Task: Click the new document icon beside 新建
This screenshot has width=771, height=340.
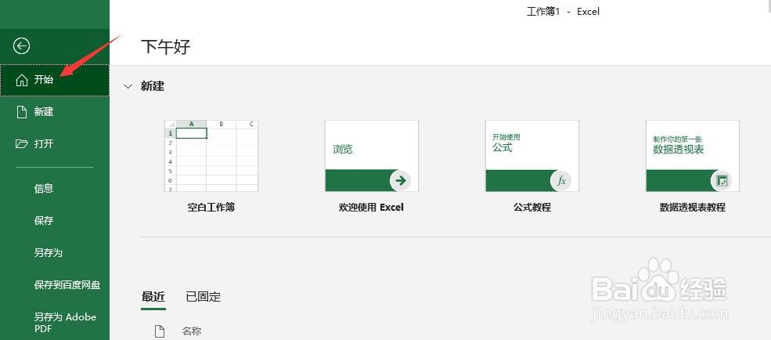Action: [22, 112]
